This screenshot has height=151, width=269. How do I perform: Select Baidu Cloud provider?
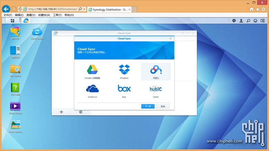tap(156, 72)
